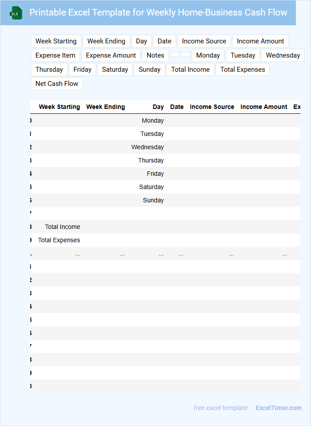The image size is (311, 426).
Task: Select the Sunday cell in the table
Action: pyautogui.click(x=153, y=201)
